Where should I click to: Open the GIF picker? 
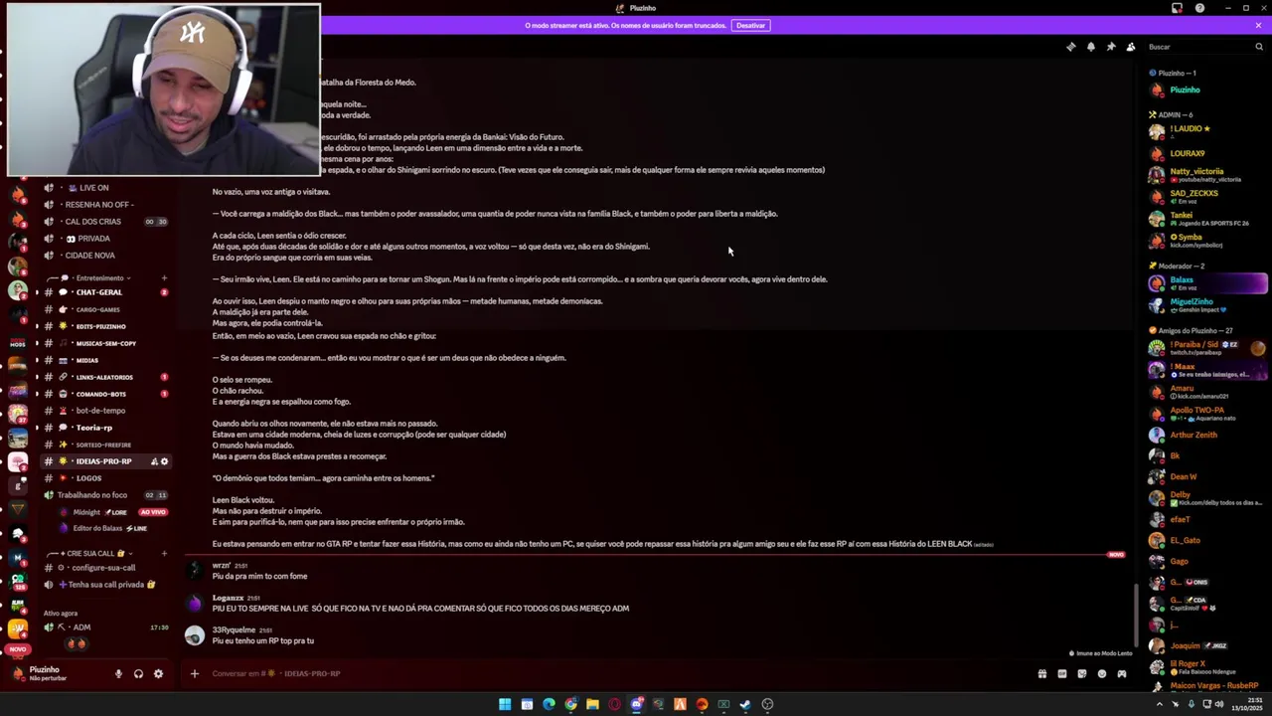click(x=1061, y=673)
